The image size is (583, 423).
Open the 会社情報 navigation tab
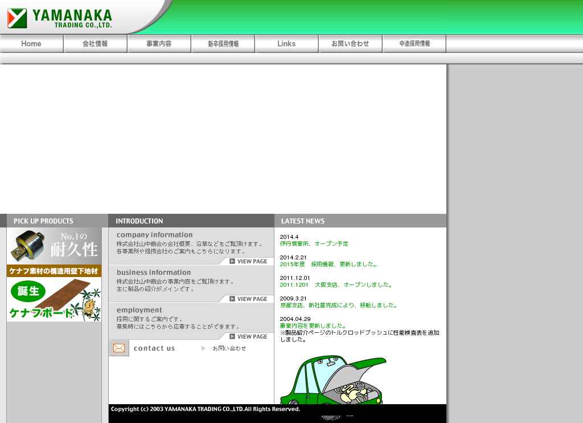pos(95,44)
